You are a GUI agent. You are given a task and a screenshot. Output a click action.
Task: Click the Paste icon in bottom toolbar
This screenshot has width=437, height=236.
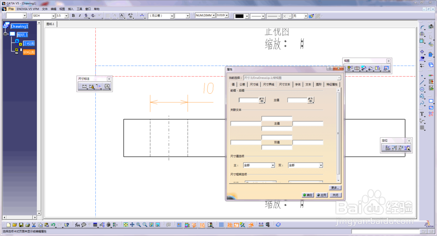coord(47,225)
